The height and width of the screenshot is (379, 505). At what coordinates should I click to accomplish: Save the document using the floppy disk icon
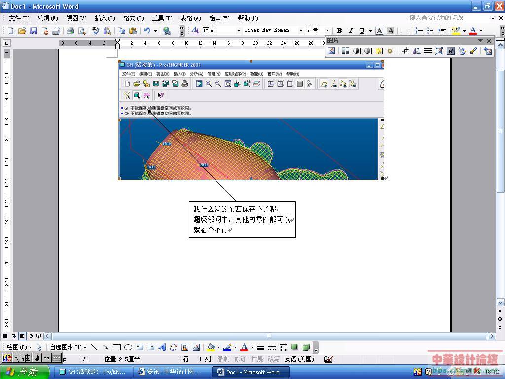coord(34,31)
